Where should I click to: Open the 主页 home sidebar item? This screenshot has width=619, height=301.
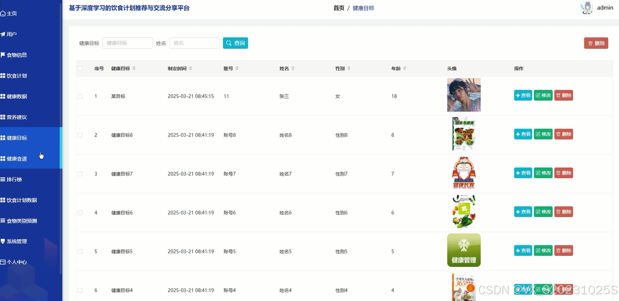point(30,13)
